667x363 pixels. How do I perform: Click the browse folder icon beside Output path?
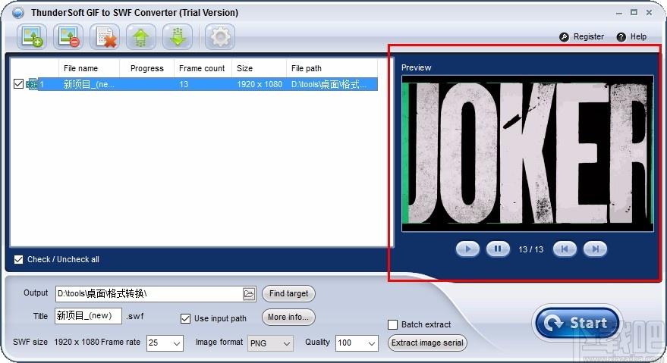(x=249, y=294)
